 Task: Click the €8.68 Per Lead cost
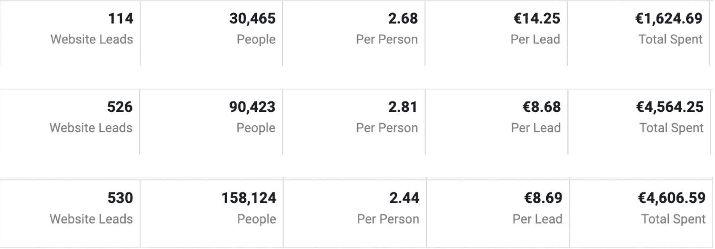(x=542, y=107)
